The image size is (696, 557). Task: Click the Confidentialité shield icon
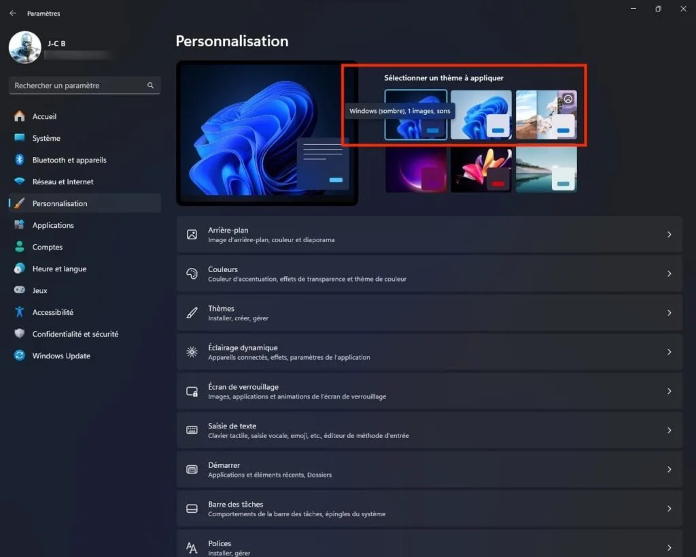click(20, 333)
